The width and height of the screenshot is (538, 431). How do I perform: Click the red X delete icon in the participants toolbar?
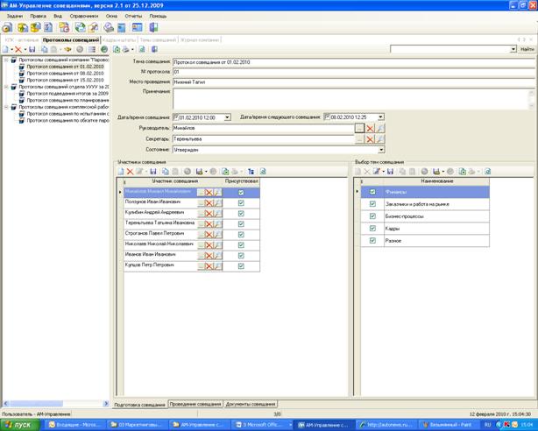(131, 171)
